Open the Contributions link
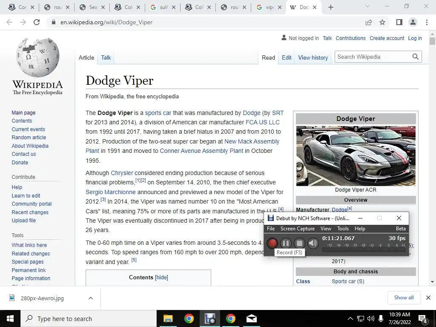The width and height of the screenshot is (436, 327). pos(351,38)
